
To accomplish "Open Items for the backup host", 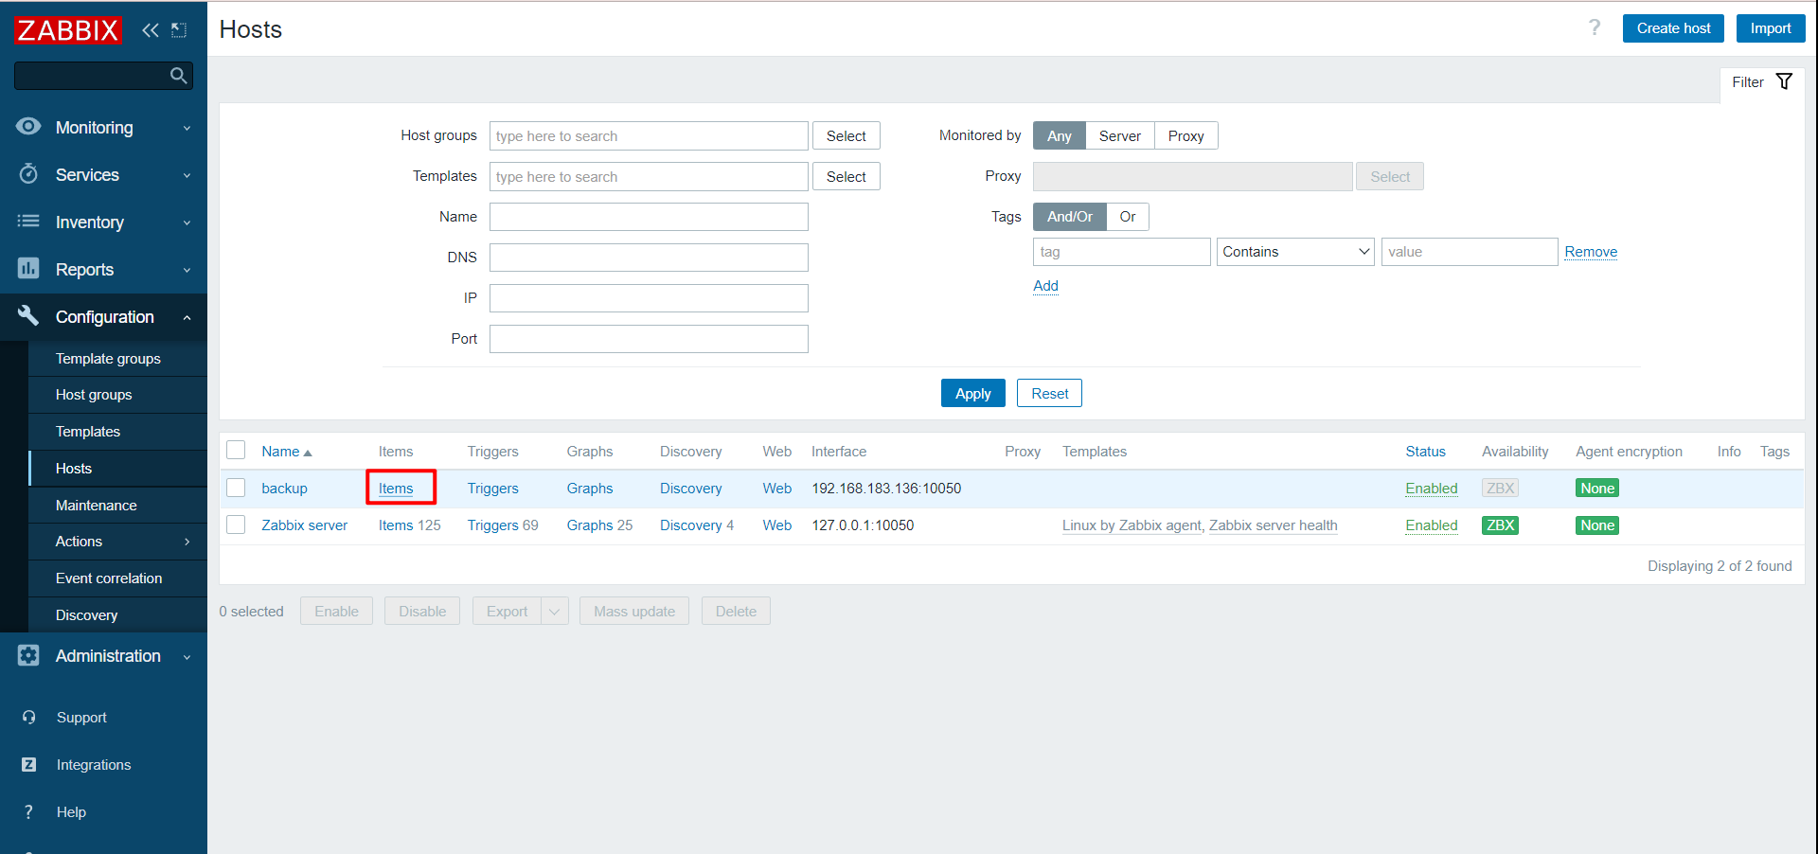I will click(x=396, y=489).
